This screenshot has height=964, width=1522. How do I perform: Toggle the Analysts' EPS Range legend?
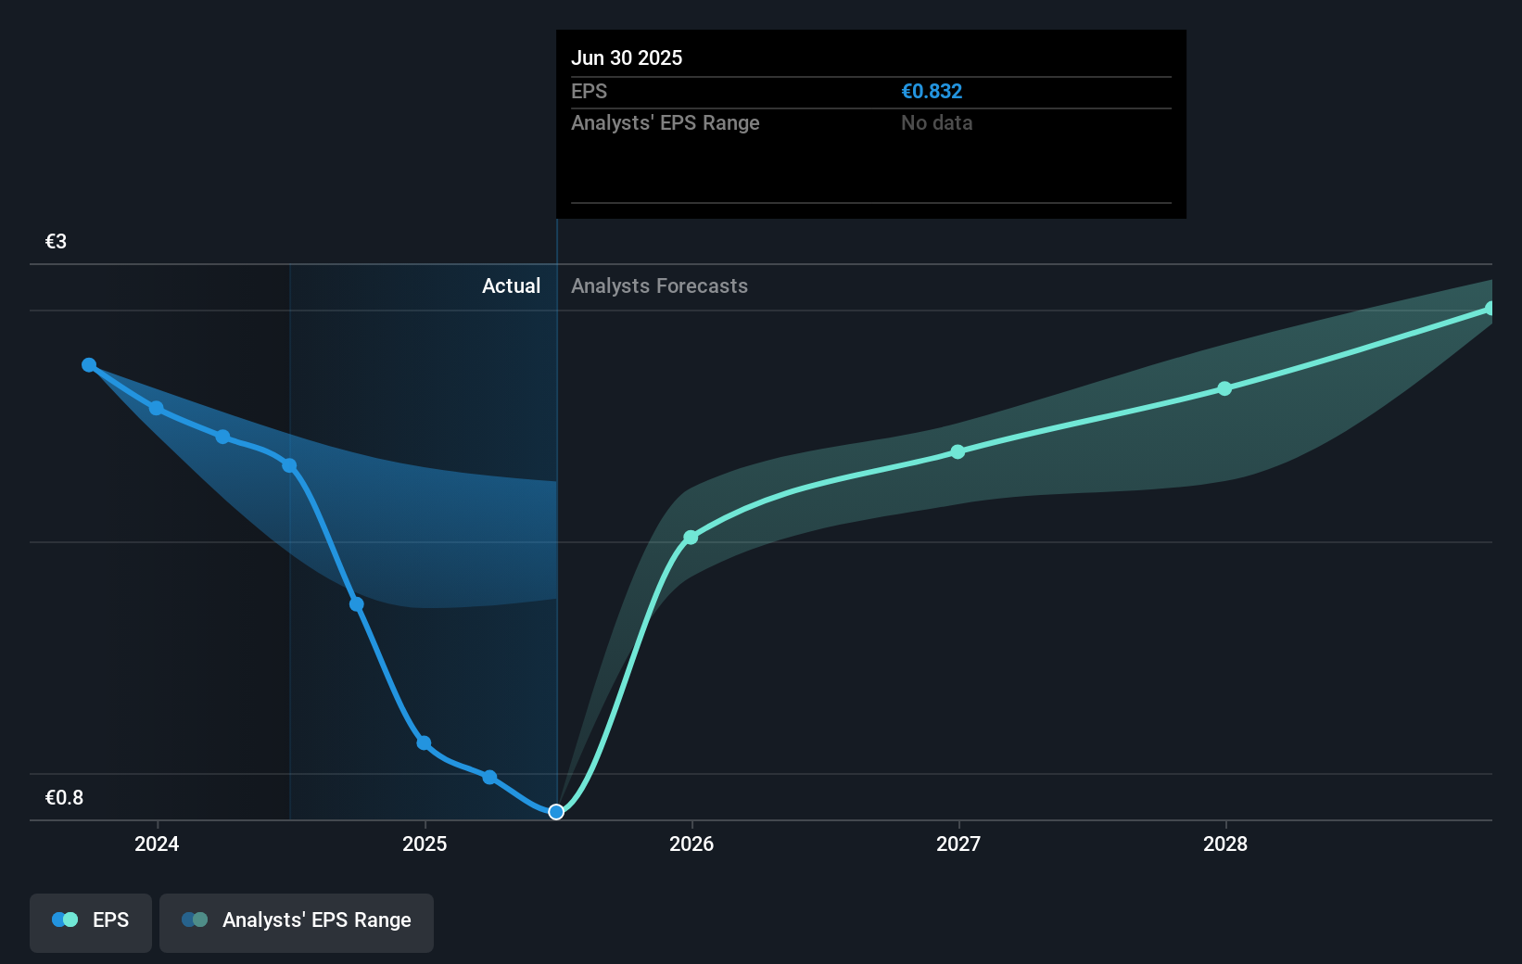pyautogui.click(x=297, y=922)
